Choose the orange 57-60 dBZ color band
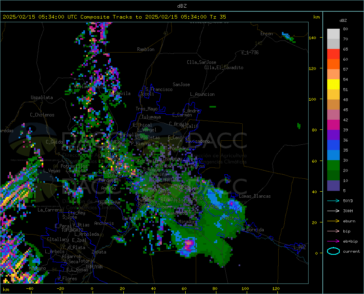Image resolution: width=364 pixels, height=294 pixels. pos(333,64)
